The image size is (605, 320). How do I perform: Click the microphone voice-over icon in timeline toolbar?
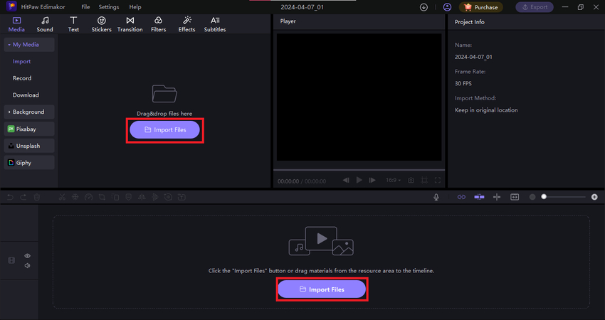point(436,196)
